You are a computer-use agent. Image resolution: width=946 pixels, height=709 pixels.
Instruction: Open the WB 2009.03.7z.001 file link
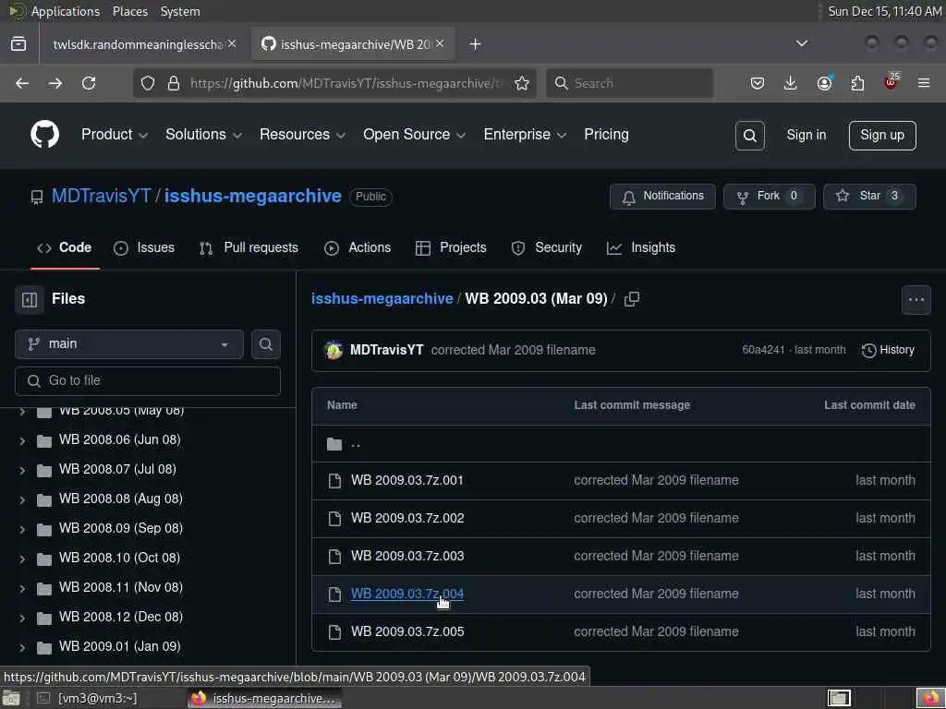[406, 480]
